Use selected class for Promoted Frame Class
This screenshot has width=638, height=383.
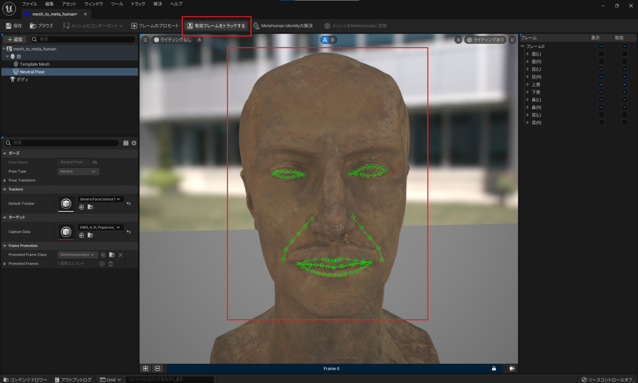pyautogui.click(x=104, y=255)
